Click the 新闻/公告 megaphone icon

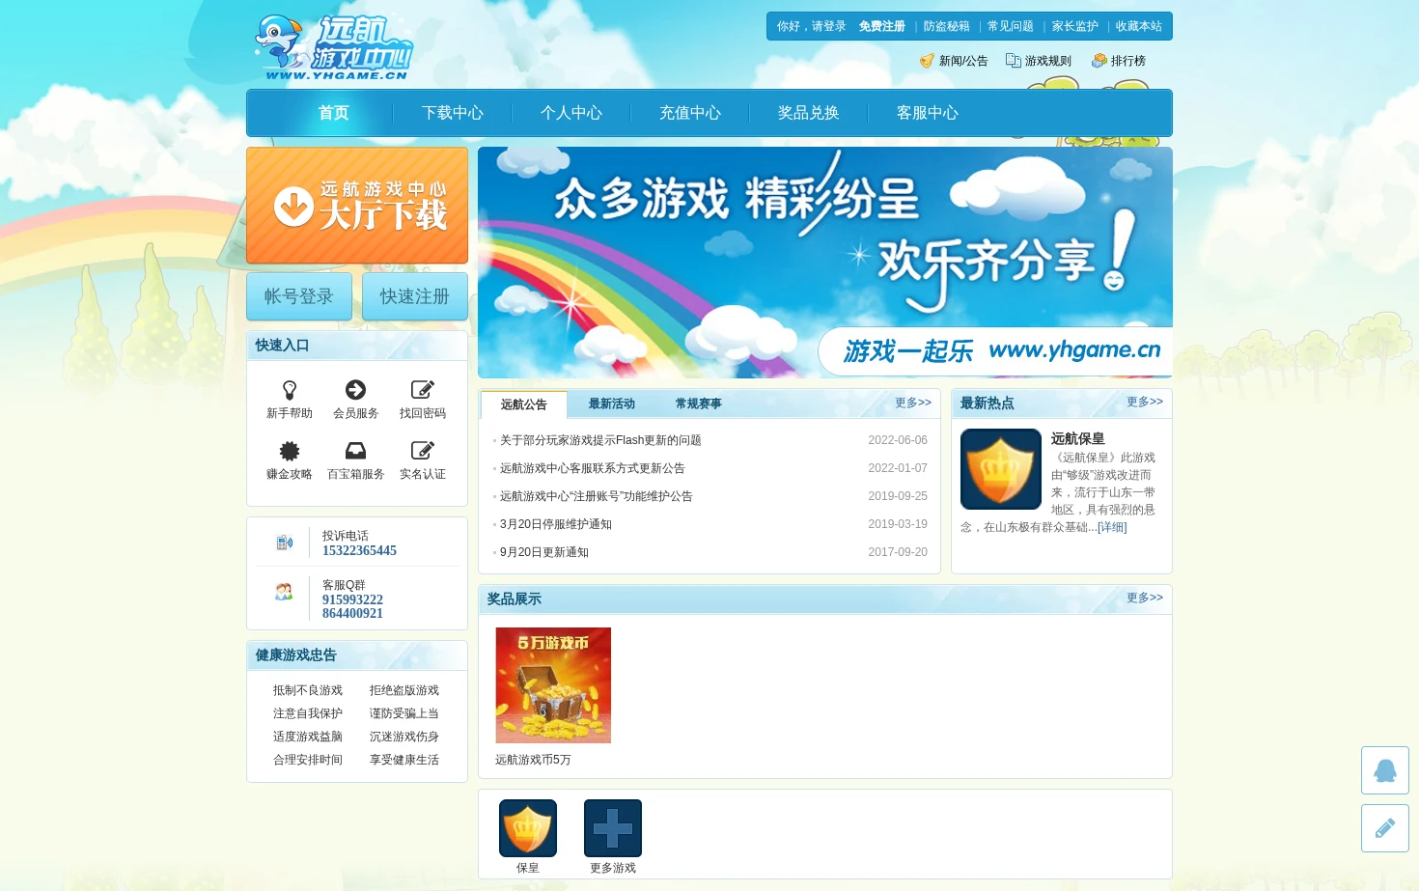pyautogui.click(x=927, y=61)
